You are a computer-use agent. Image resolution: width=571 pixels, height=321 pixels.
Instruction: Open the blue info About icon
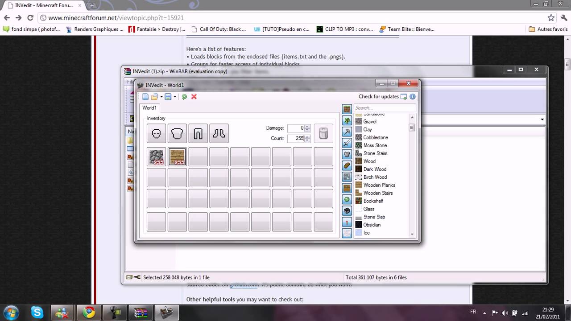coord(413,97)
